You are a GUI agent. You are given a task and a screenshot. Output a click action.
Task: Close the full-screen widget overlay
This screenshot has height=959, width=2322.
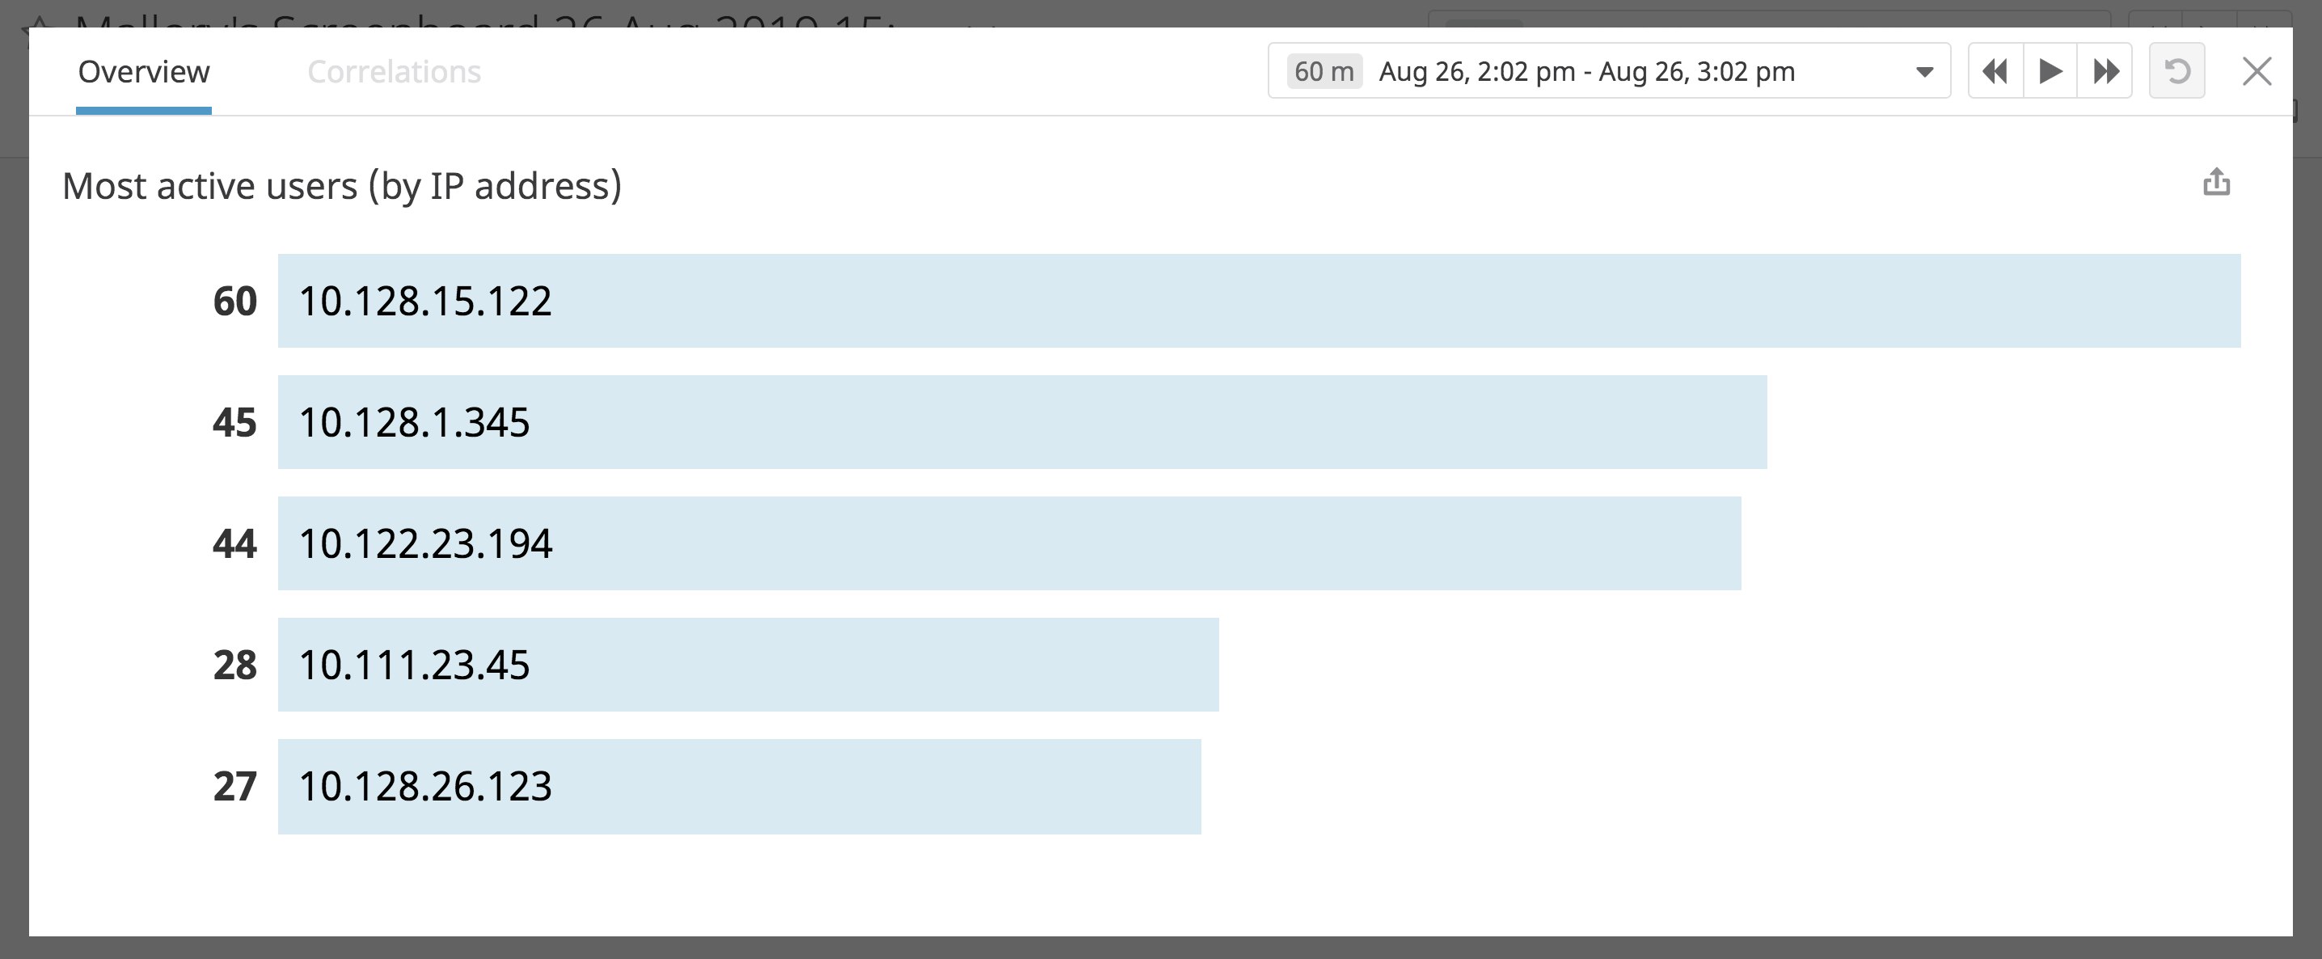(x=2257, y=71)
